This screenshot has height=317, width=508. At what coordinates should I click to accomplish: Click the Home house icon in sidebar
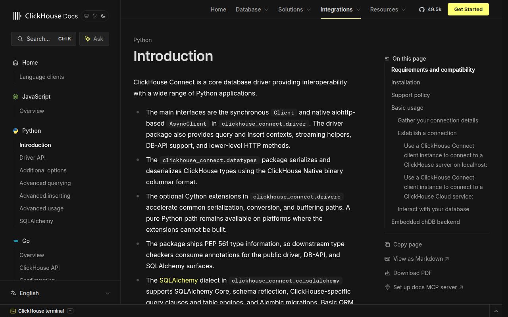pyautogui.click(x=15, y=63)
